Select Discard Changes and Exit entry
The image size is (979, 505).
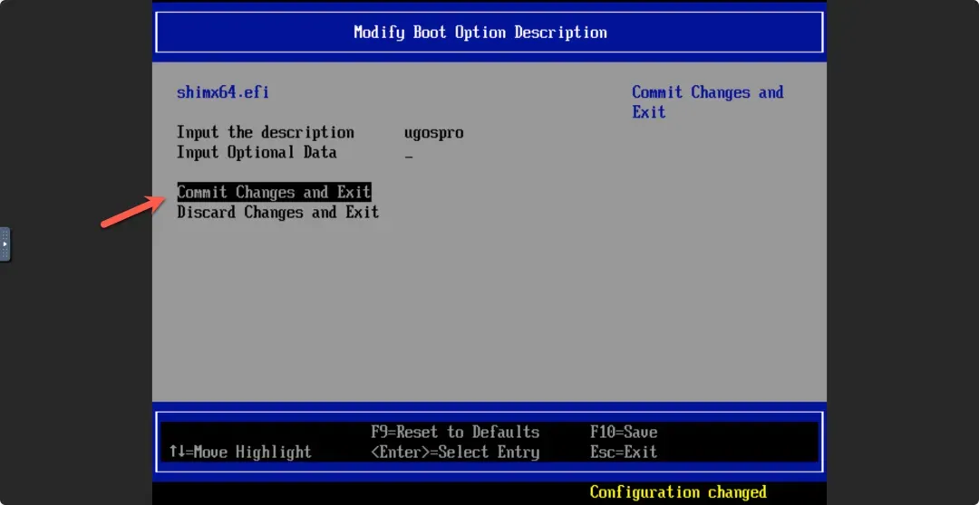tap(278, 212)
